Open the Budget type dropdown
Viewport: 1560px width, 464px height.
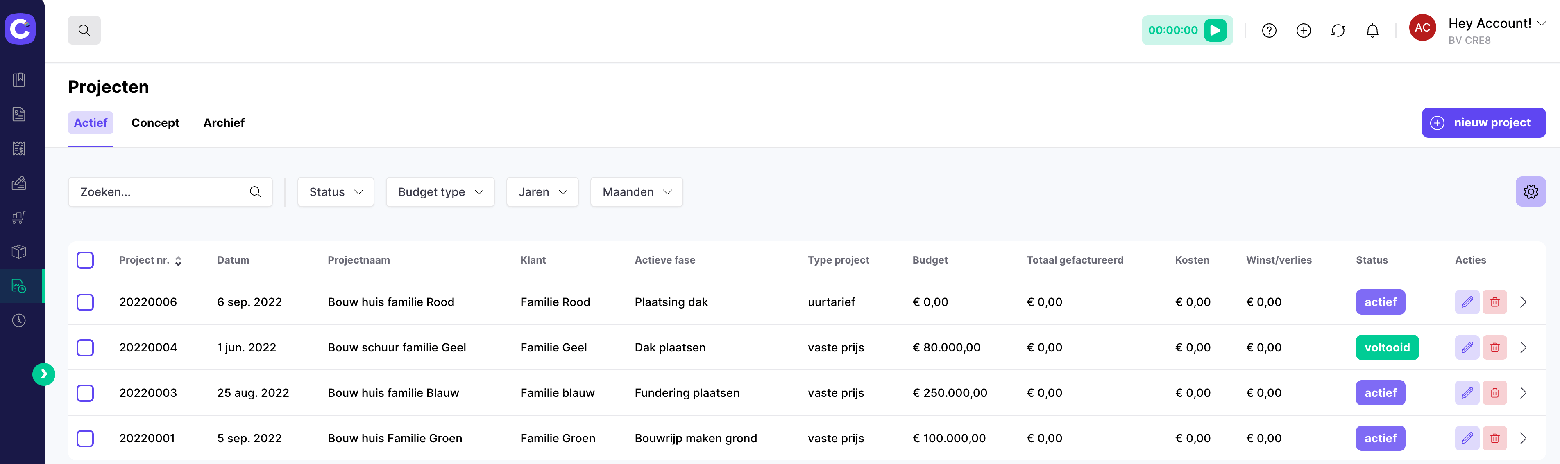440,192
